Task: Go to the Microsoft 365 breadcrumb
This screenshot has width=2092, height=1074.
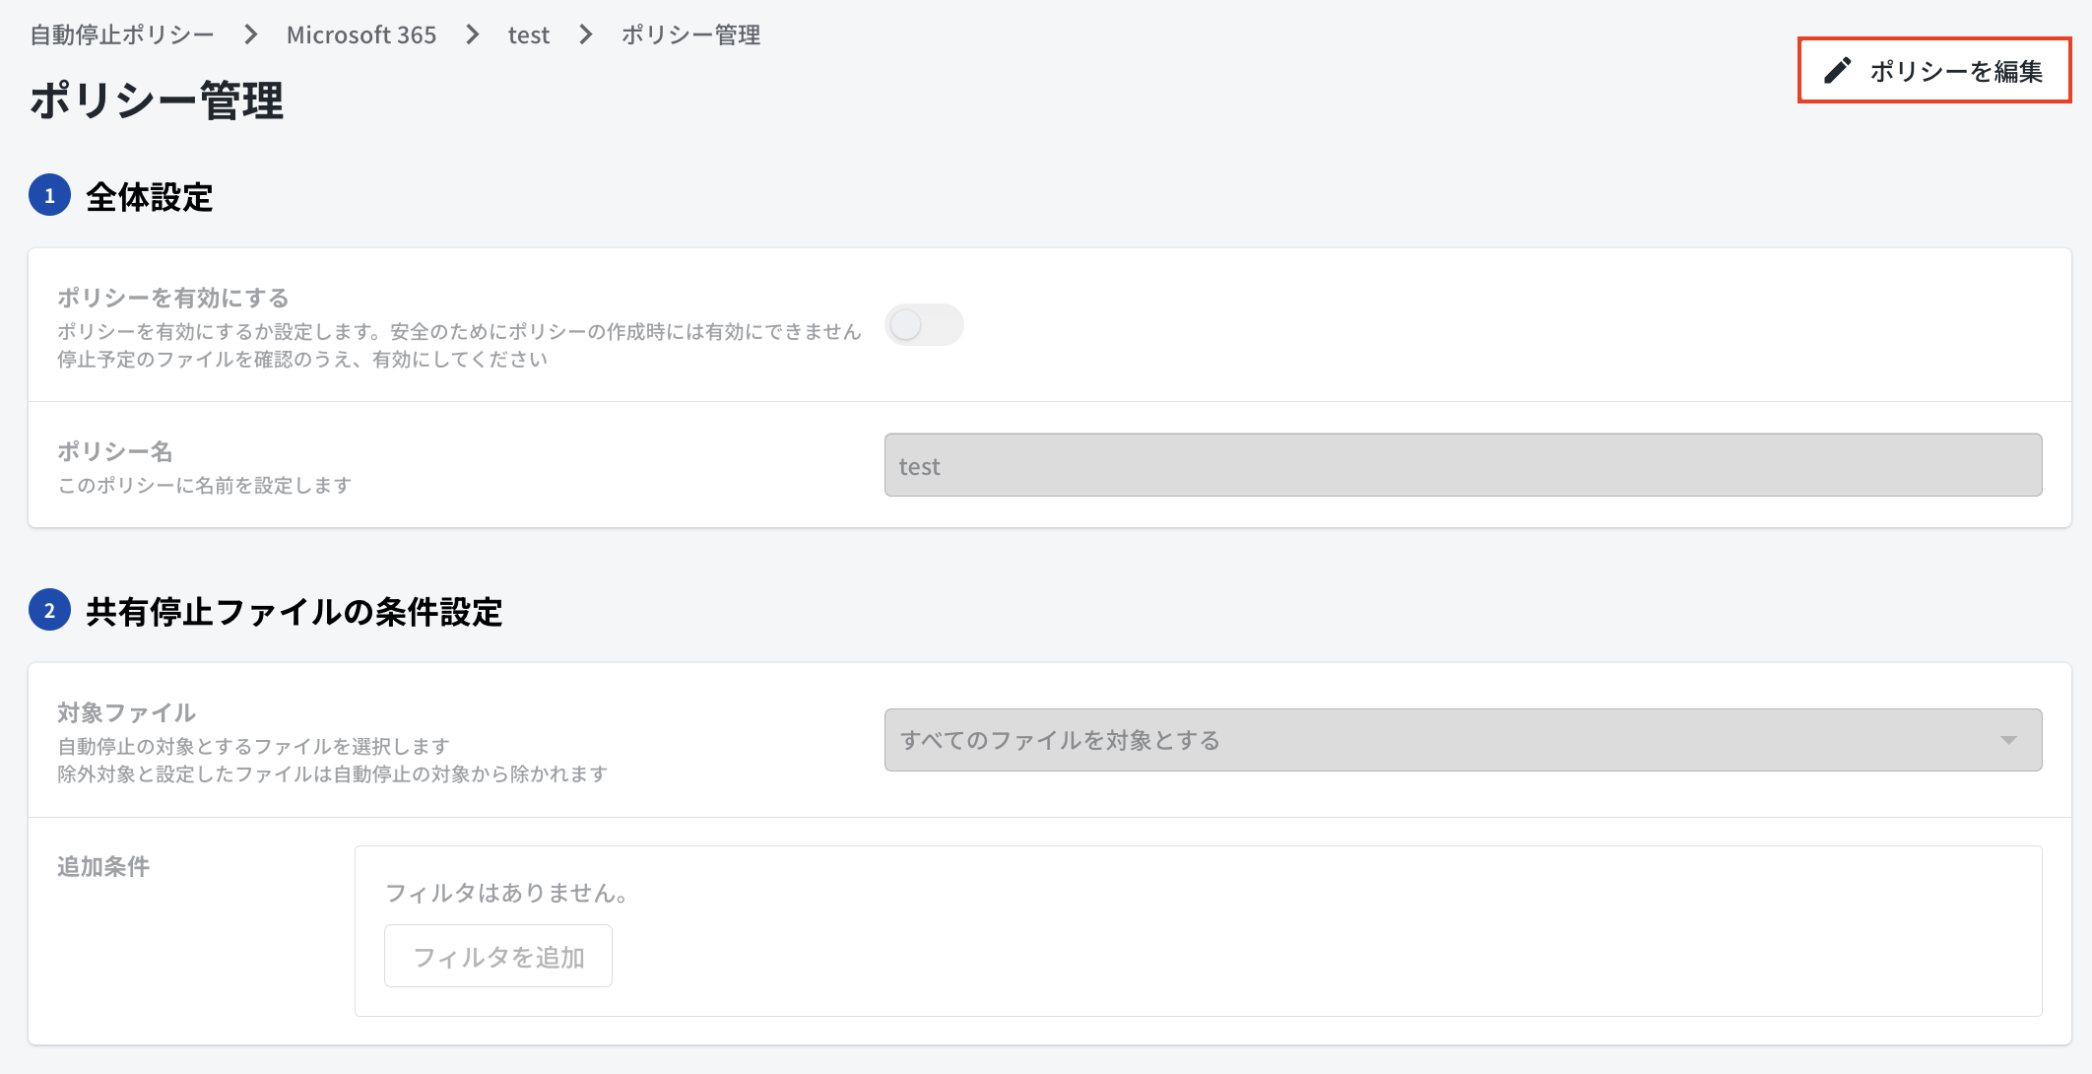Action: point(361,34)
